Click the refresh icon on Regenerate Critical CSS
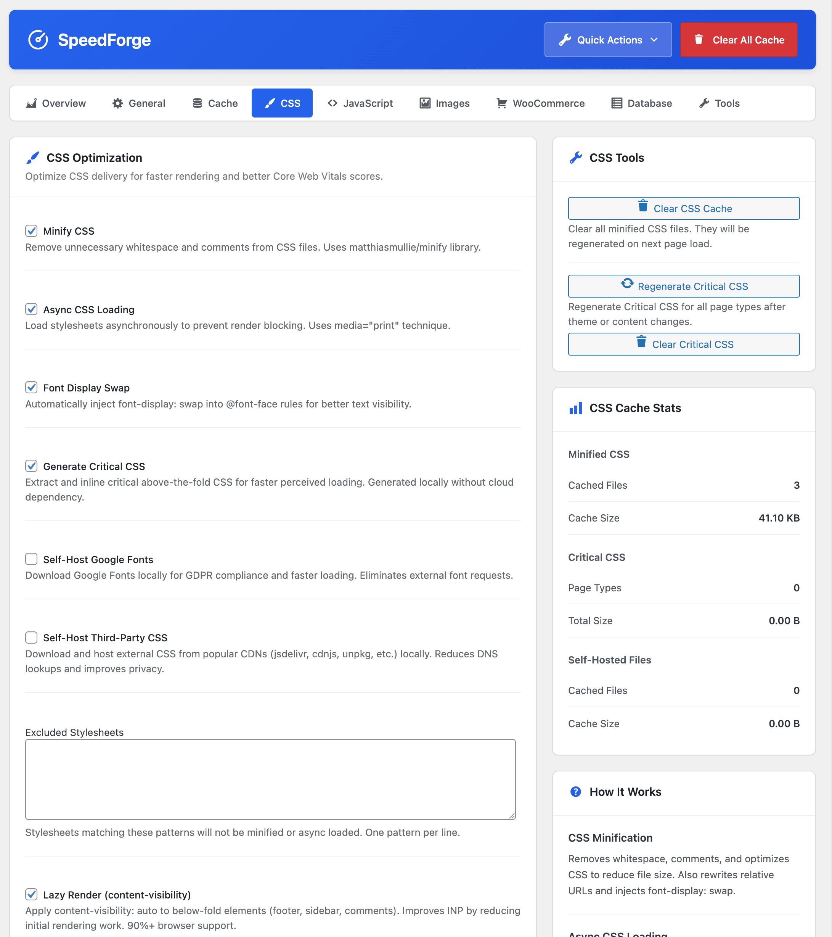This screenshot has height=937, width=832. click(x=627, y=284)
